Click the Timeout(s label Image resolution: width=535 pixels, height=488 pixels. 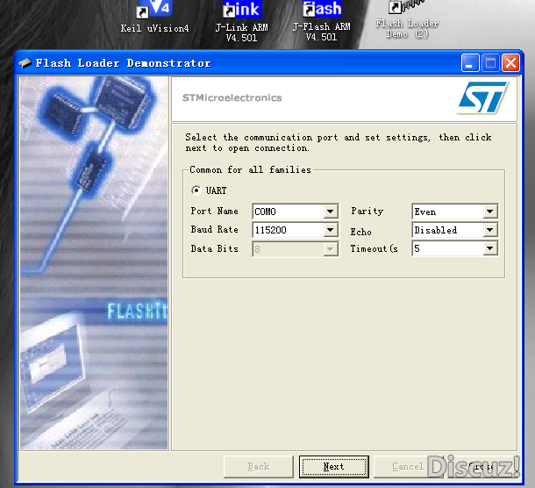coord(374,248)
